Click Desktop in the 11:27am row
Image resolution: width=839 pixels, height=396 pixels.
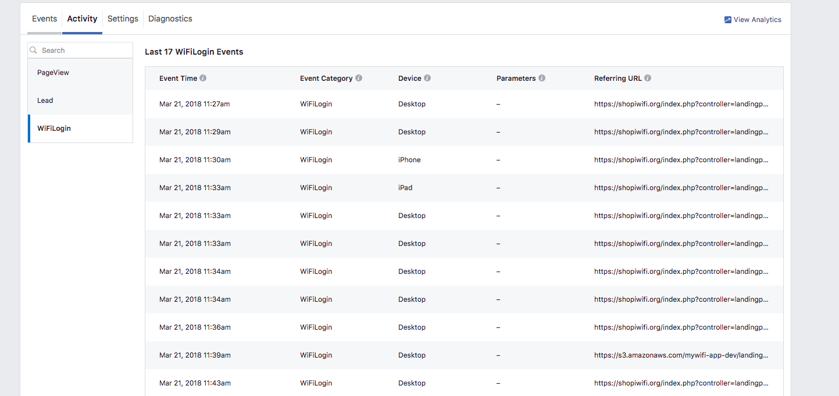click(x=412, y=104)
